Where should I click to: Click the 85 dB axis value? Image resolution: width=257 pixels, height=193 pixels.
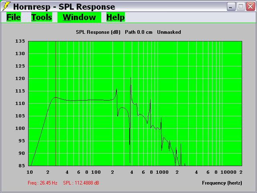pyautogui.click(x=21, y=166)
